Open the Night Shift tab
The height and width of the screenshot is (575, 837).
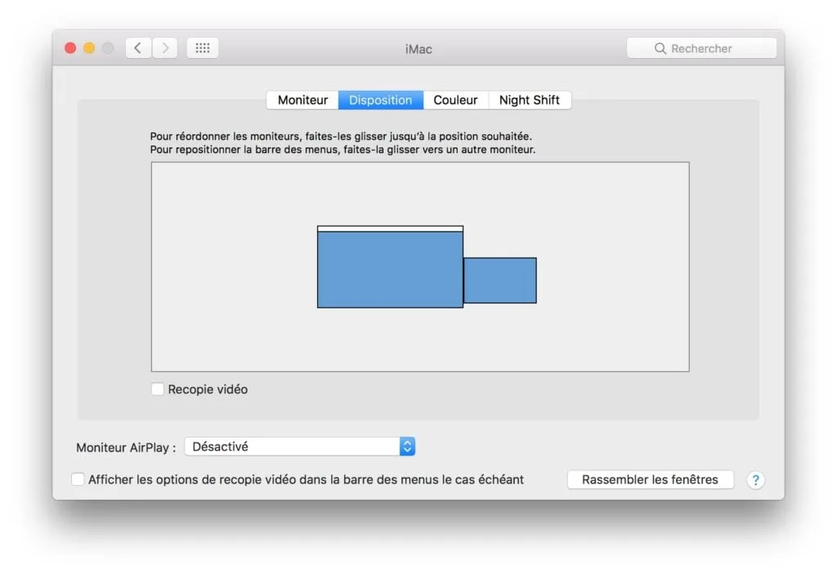coord(530,100)
